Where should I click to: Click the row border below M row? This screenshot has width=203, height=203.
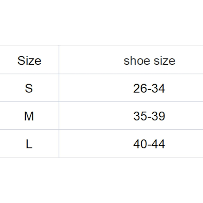click(x=101, y=129)
